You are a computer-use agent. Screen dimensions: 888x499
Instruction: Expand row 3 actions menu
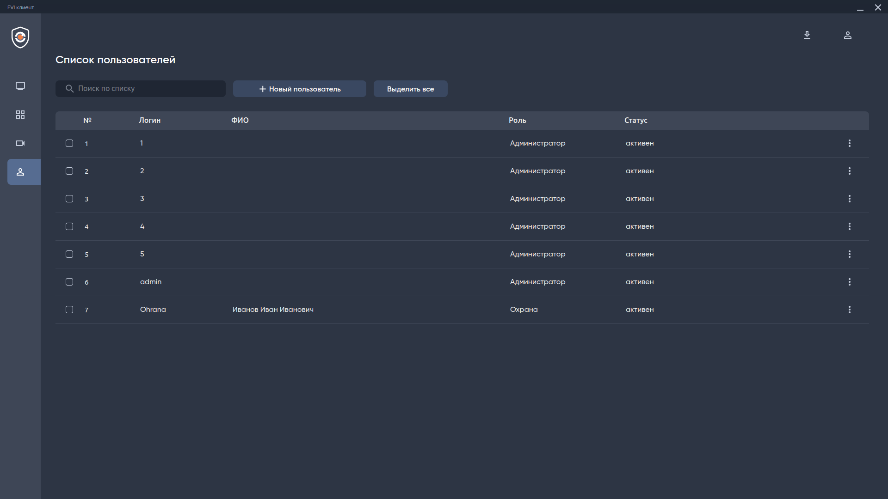coord(850,199)
